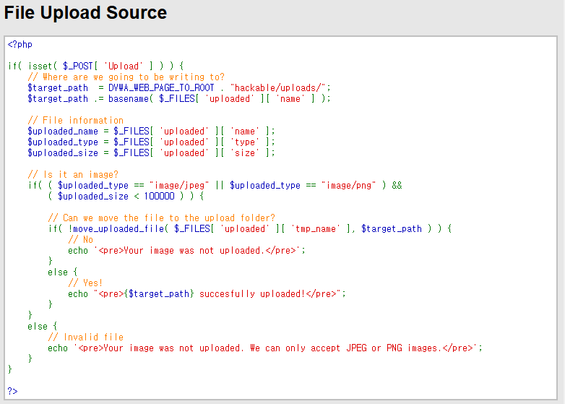The image size is (565, 404).
Task: Click the echo 'only accept JPEG or PNG' line
Action: click(265, 348)
